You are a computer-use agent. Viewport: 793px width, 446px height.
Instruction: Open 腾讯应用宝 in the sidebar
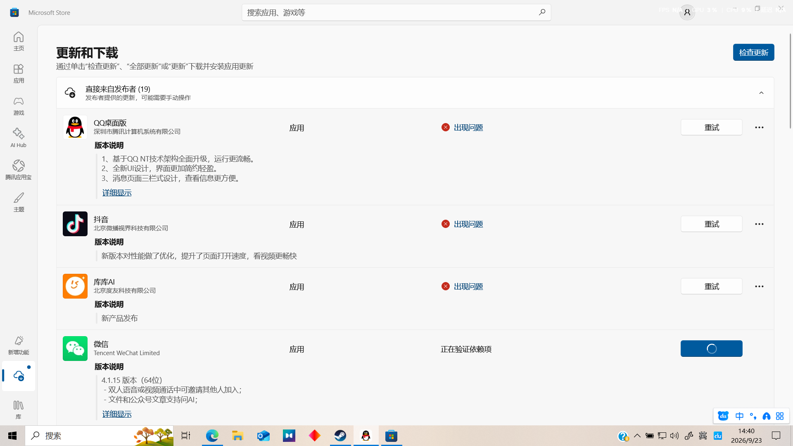point(19,170)
